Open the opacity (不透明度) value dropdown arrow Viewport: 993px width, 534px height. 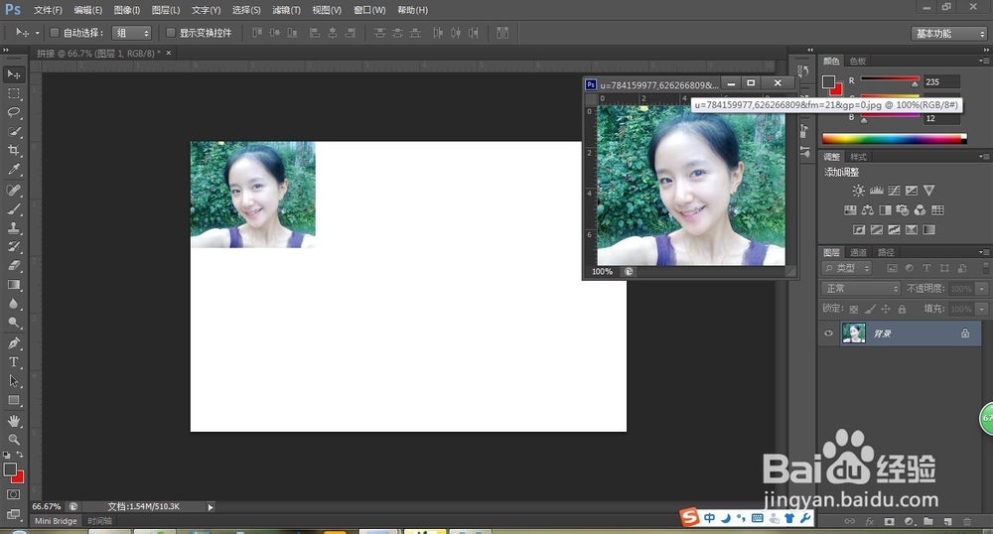click(982, 289)
